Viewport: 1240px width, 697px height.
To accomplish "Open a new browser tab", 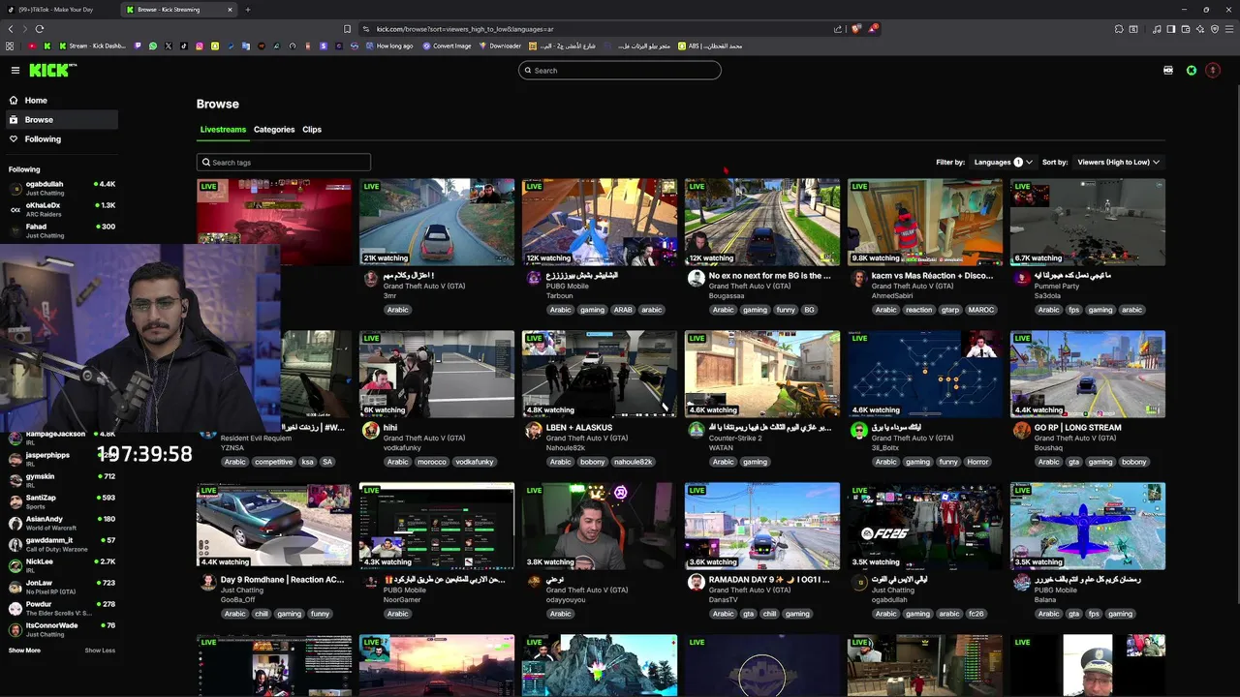I will click(x=248, y=10).
